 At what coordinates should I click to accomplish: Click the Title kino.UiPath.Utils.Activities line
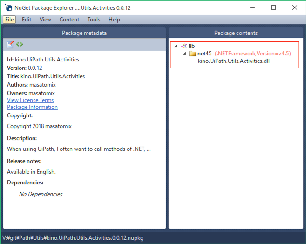point(46,76)
